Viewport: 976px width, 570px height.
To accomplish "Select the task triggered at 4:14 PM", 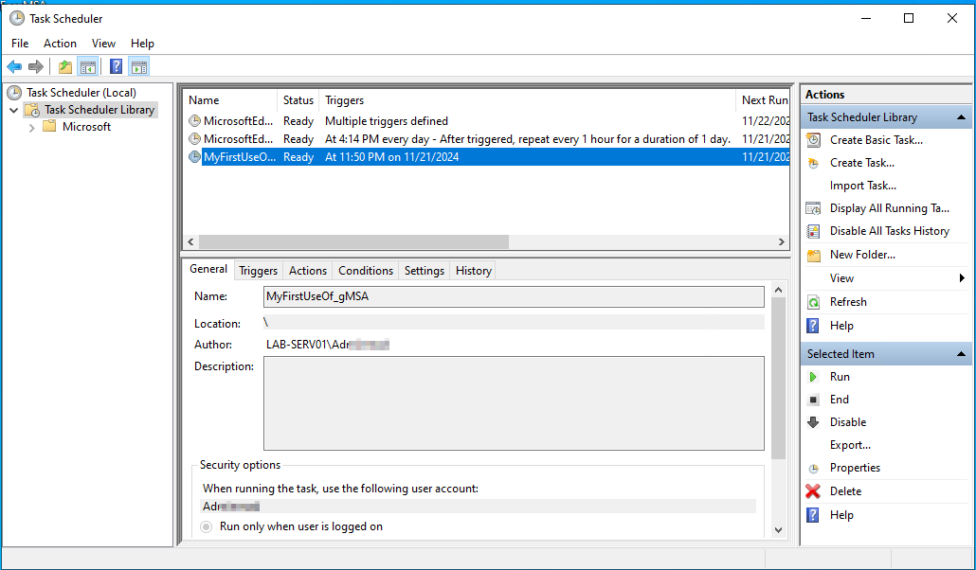I will (x=488, y=139).
